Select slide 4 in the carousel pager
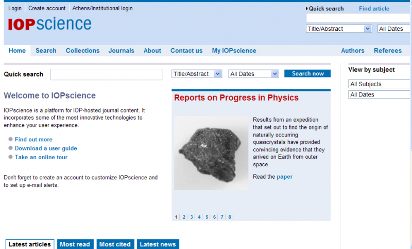Image resolution: width=412 pixels, height=249 pixels. (199, 217)
